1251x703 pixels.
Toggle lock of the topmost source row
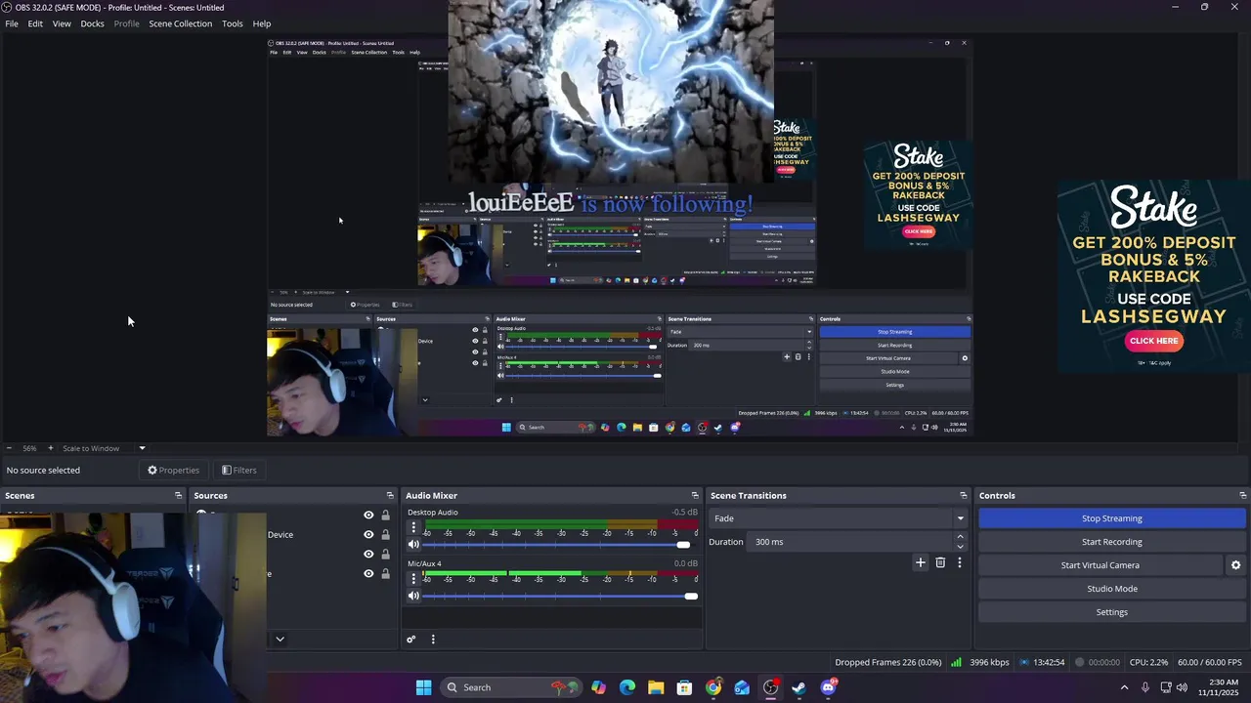(x=385, y=516)
